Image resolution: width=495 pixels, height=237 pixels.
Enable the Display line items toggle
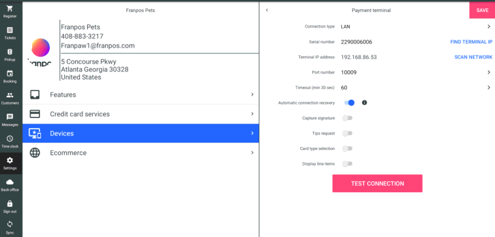point(347,164)
